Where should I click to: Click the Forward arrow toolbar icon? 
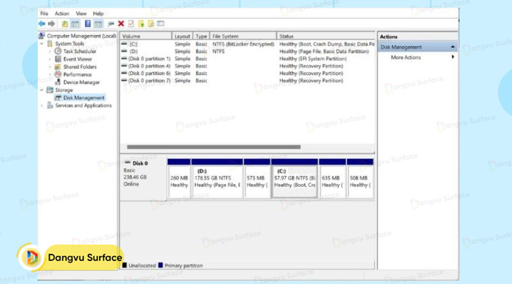click(51, 24)
